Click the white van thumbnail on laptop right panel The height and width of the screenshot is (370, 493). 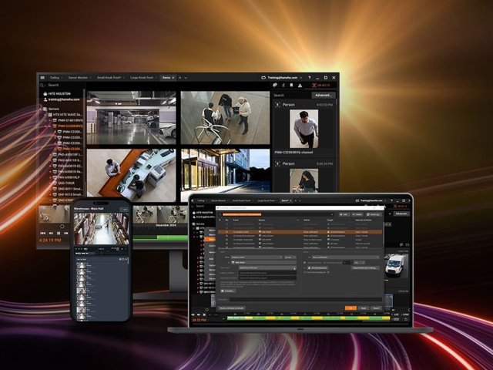(x=397, y=266)
